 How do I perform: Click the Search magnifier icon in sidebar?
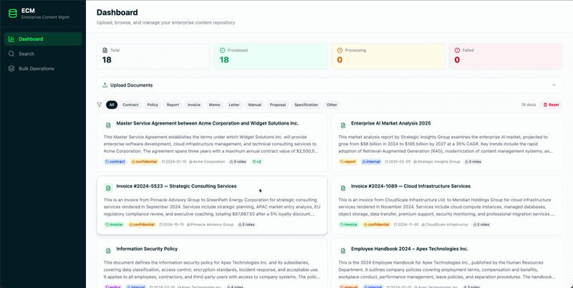pos(11,54)
